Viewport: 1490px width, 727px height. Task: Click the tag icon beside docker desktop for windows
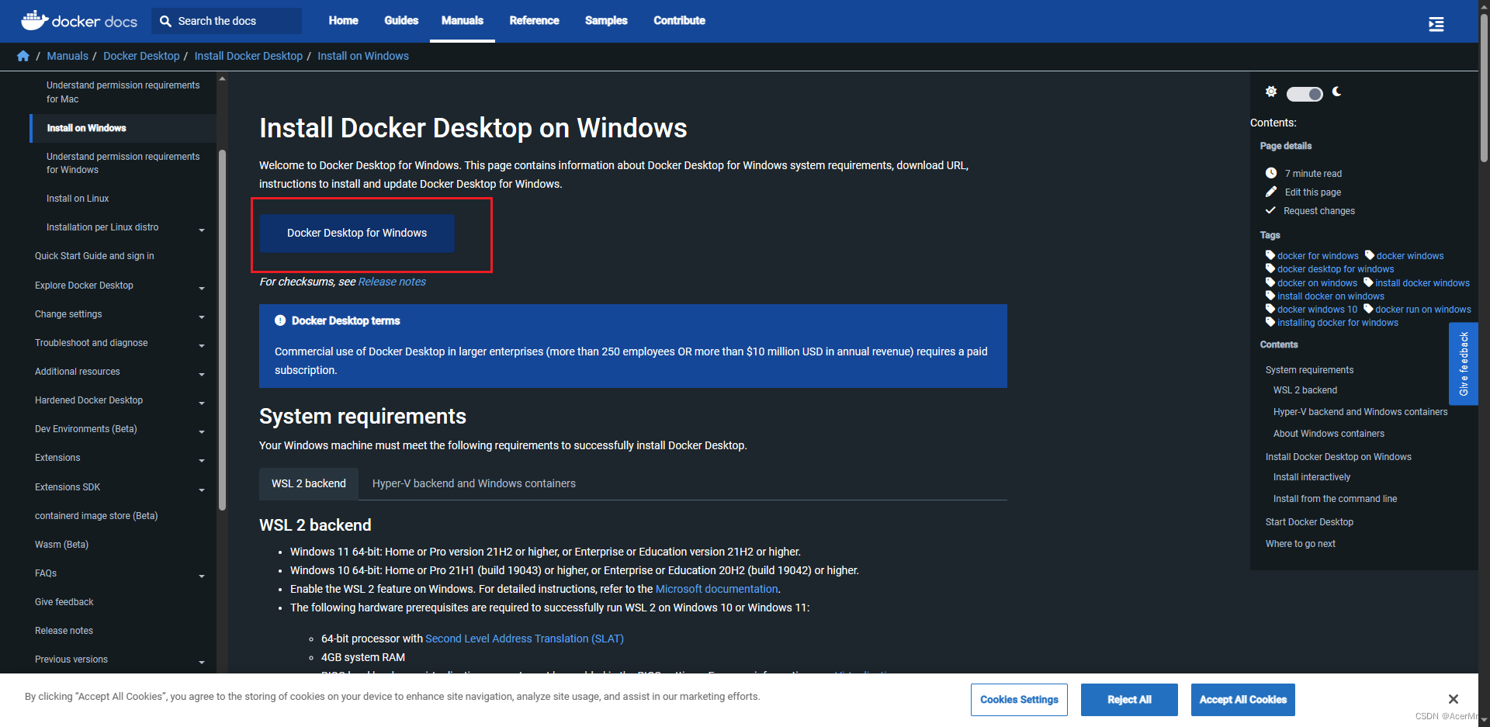(x=1270, y=268)
